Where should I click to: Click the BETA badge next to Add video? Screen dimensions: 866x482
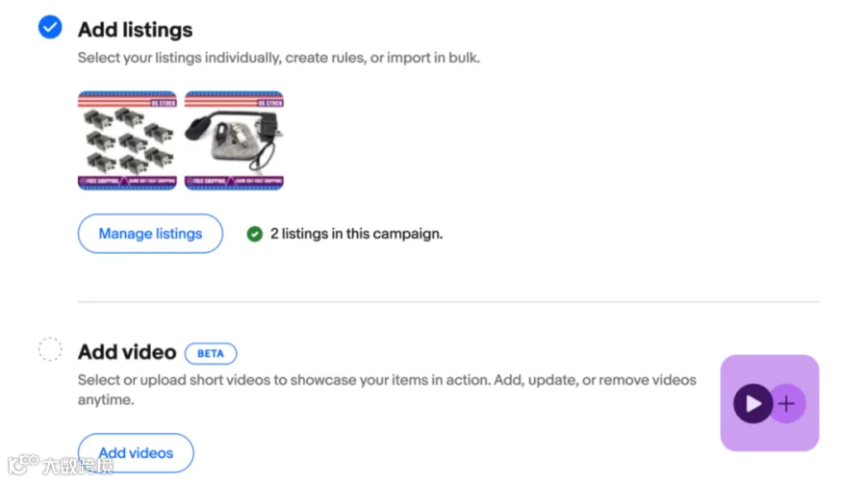[x=211, y=353]
